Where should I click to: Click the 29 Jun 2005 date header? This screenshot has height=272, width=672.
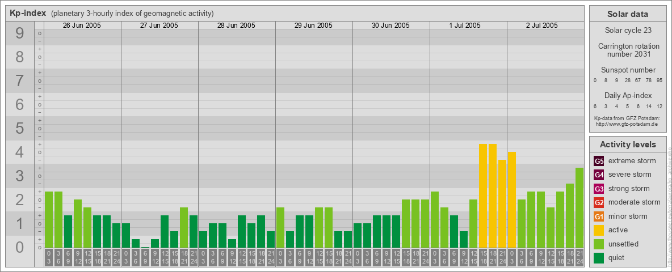(x=313, y=25)
